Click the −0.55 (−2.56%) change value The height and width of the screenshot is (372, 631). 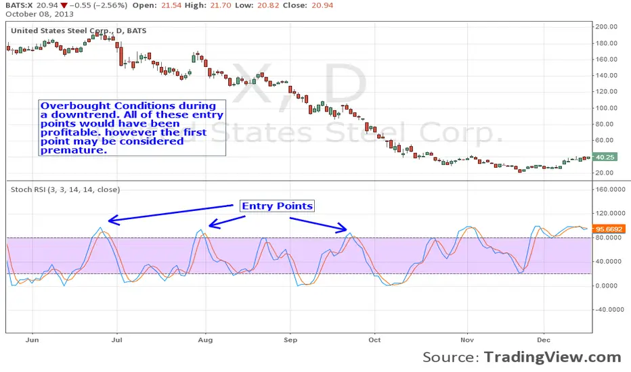pyautogui.click(x=99, y=5)
